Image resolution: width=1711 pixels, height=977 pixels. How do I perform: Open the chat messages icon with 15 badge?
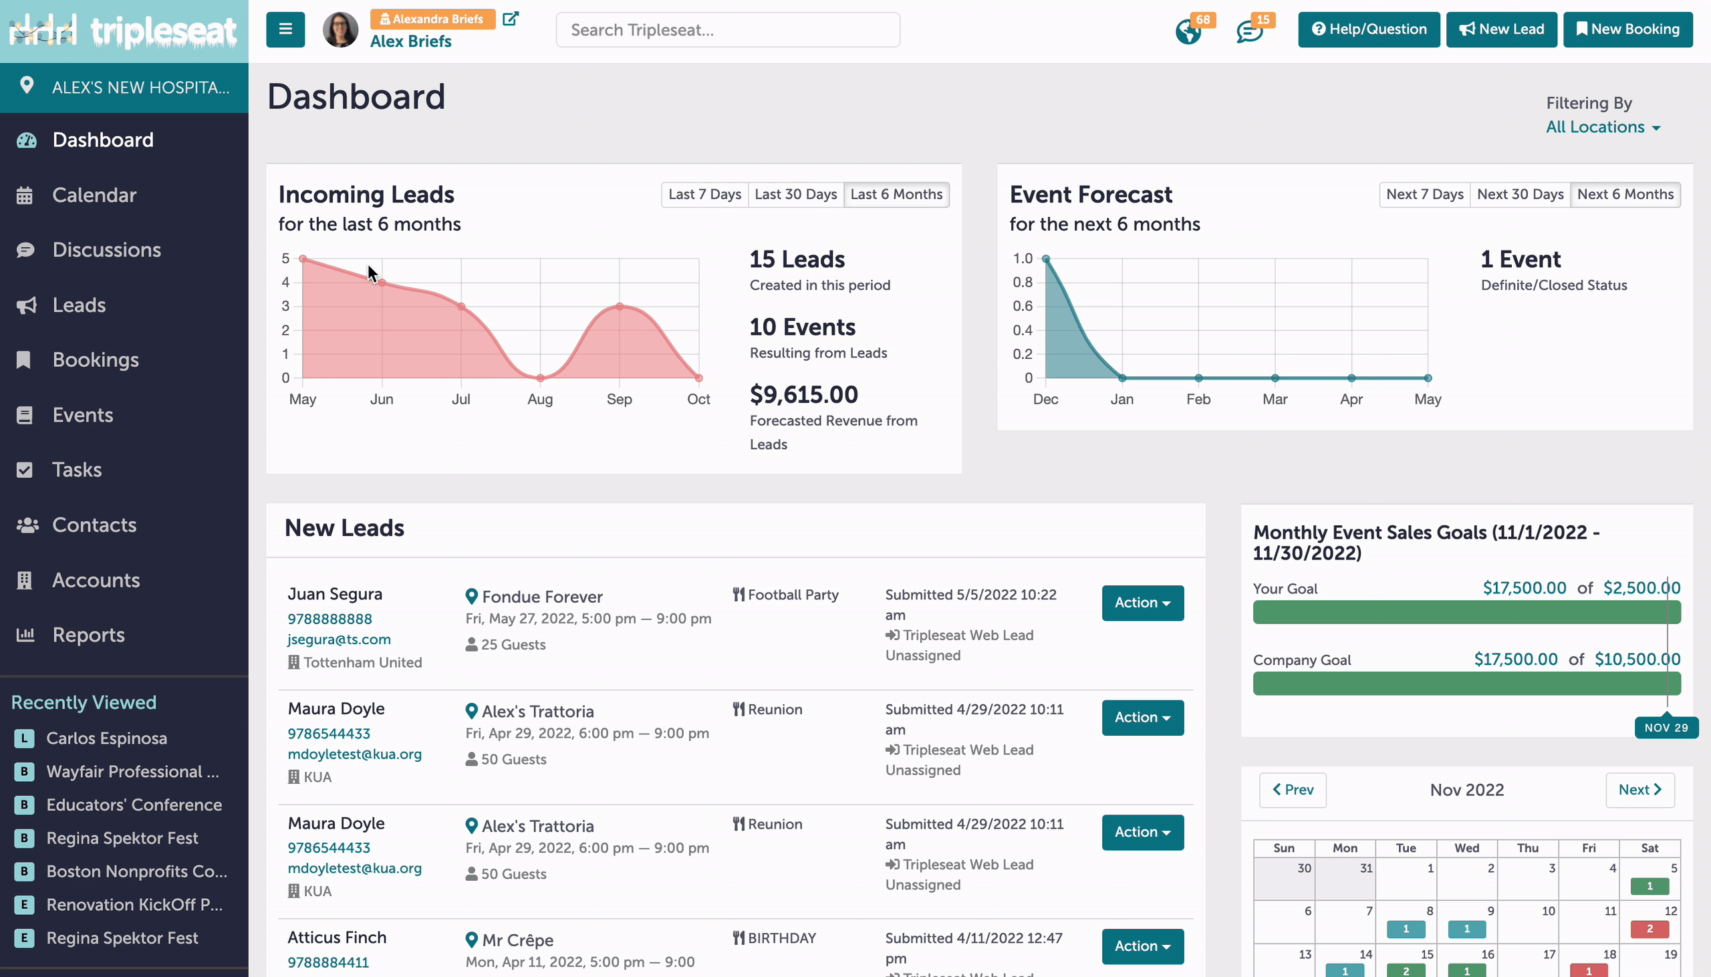point(1250,31)
